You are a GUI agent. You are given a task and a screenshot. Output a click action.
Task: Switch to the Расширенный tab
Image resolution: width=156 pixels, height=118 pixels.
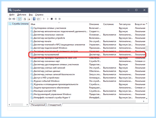pos(38,105)
